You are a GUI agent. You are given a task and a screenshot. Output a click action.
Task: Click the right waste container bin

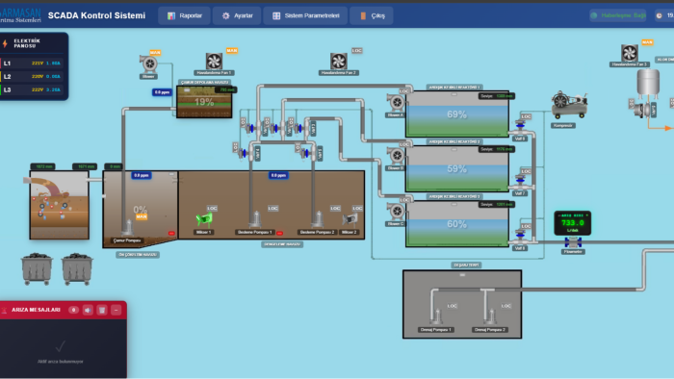[77, 269]
